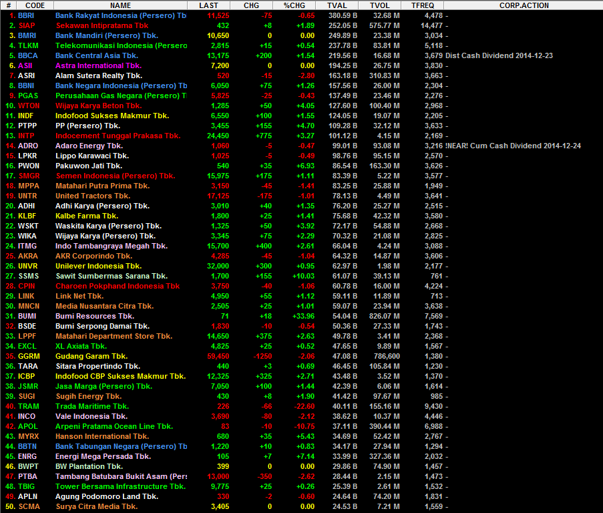Click Kalbe Farma Tbk. name

coord(87,216)
